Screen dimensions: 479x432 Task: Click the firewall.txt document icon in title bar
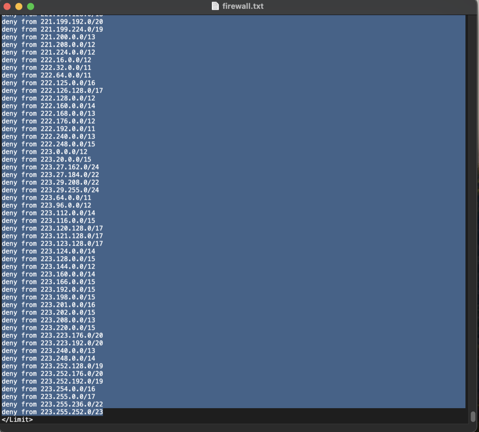click(215, 6)
